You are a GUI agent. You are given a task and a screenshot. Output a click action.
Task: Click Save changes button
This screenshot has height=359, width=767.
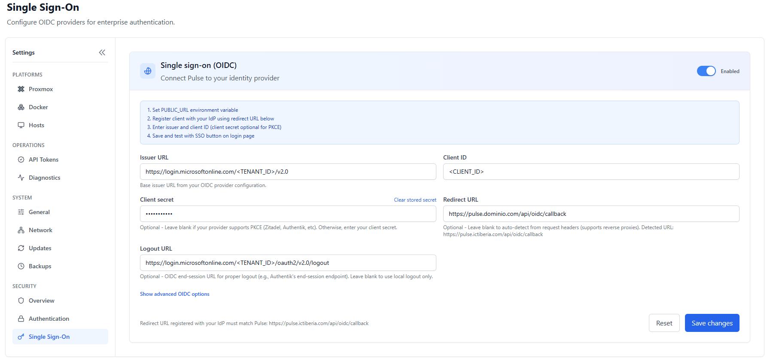[x=712, y=323]
